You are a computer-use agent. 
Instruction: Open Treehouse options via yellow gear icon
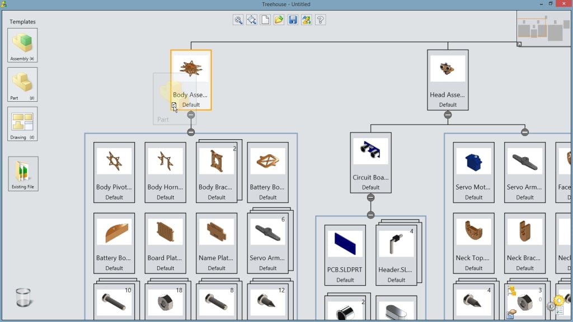pos(559,301)
